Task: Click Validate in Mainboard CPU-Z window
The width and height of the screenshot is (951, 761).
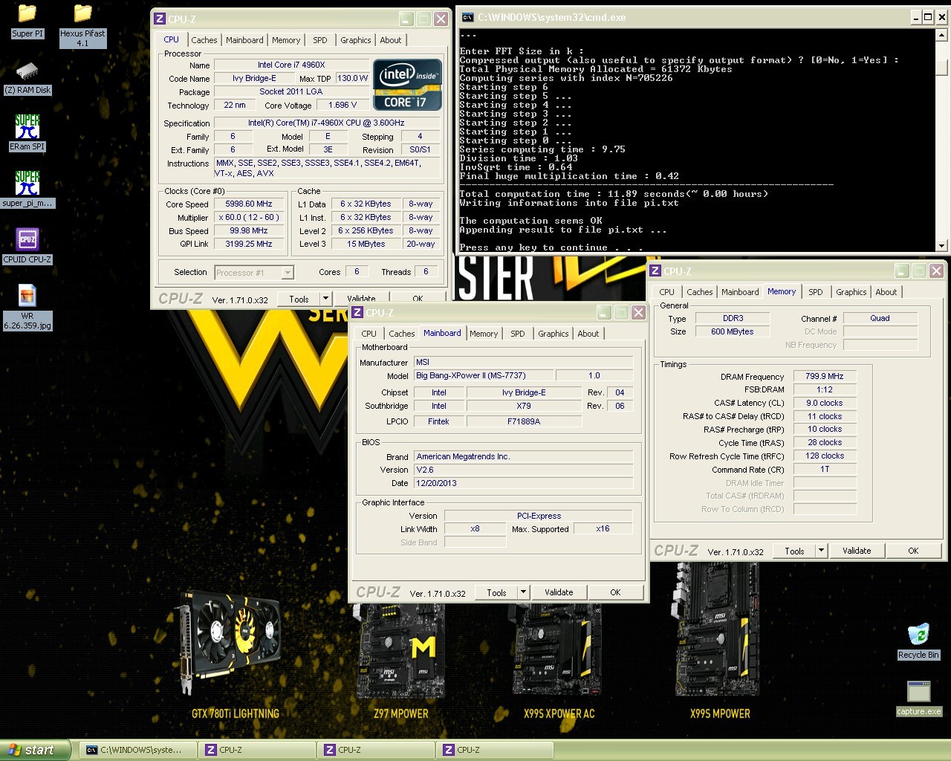Action: coord(559,592)
